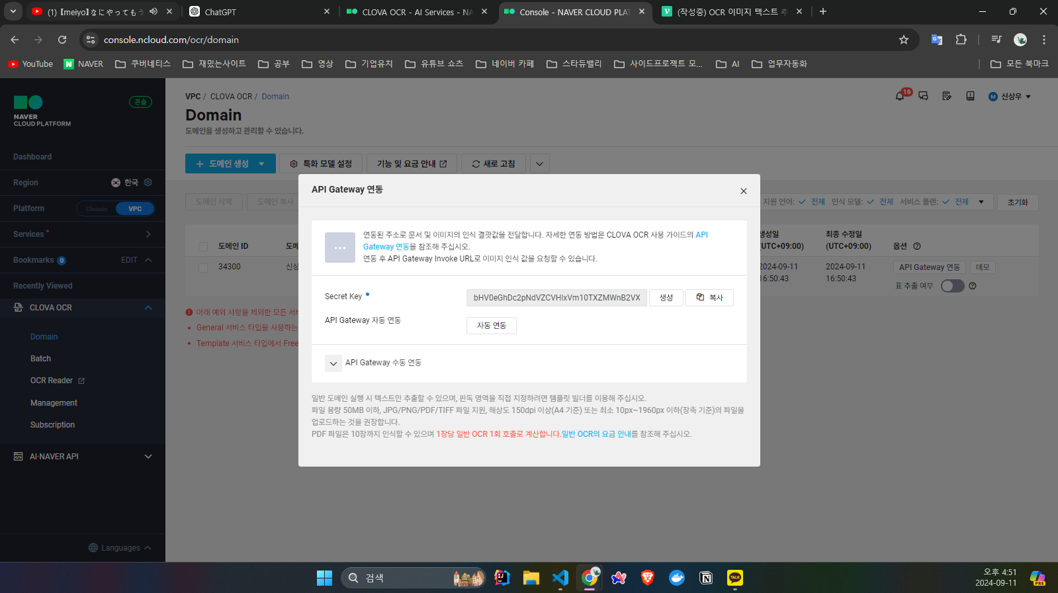Viewport: 1058px width, 593px height.
Task: Click the 새로 고침 button
Action: [x=494, y=163]
